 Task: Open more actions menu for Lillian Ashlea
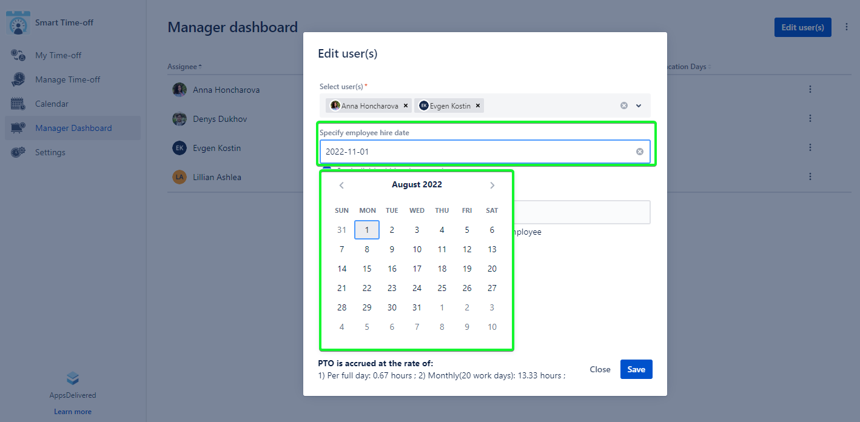tap(810, 176)
